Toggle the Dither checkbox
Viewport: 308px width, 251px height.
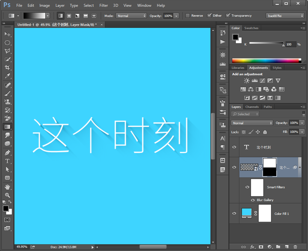pyautogui.click(x=209, y=15)
